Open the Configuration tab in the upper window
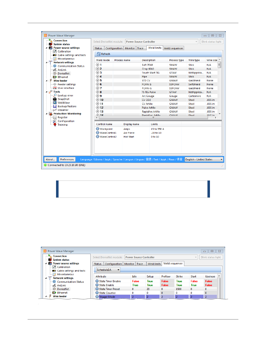The image size is (266, 344). click(114, 48)
